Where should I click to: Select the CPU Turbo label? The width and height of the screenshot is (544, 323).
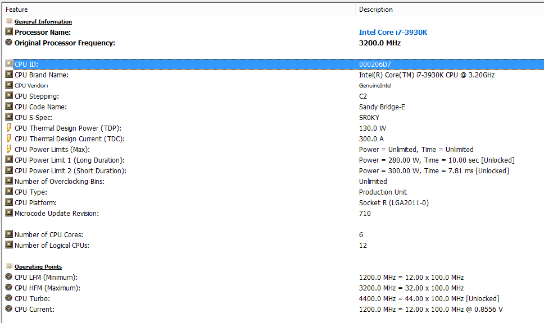pos(32,299)
